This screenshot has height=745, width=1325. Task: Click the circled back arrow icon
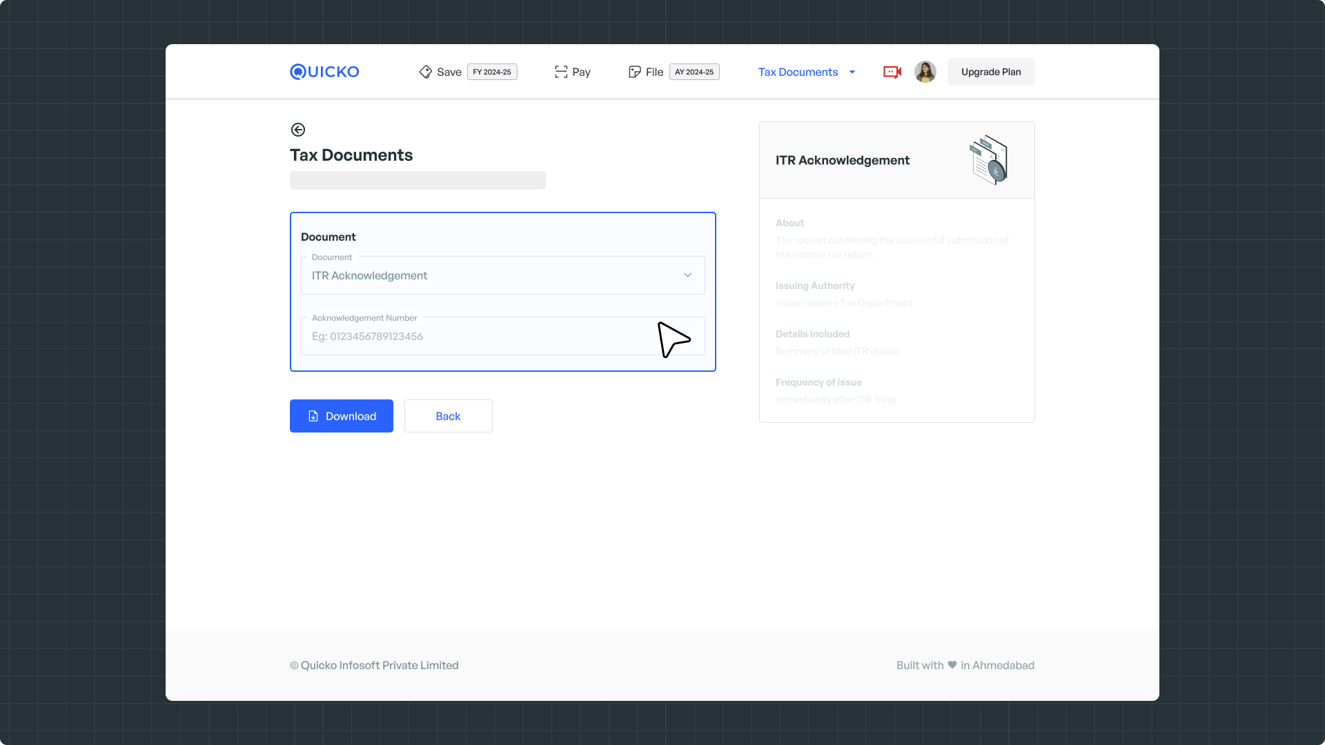coord(298,130)
